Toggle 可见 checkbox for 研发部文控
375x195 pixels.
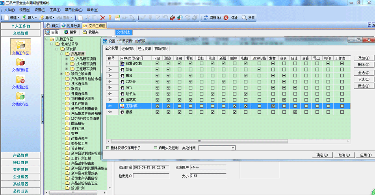158,64
